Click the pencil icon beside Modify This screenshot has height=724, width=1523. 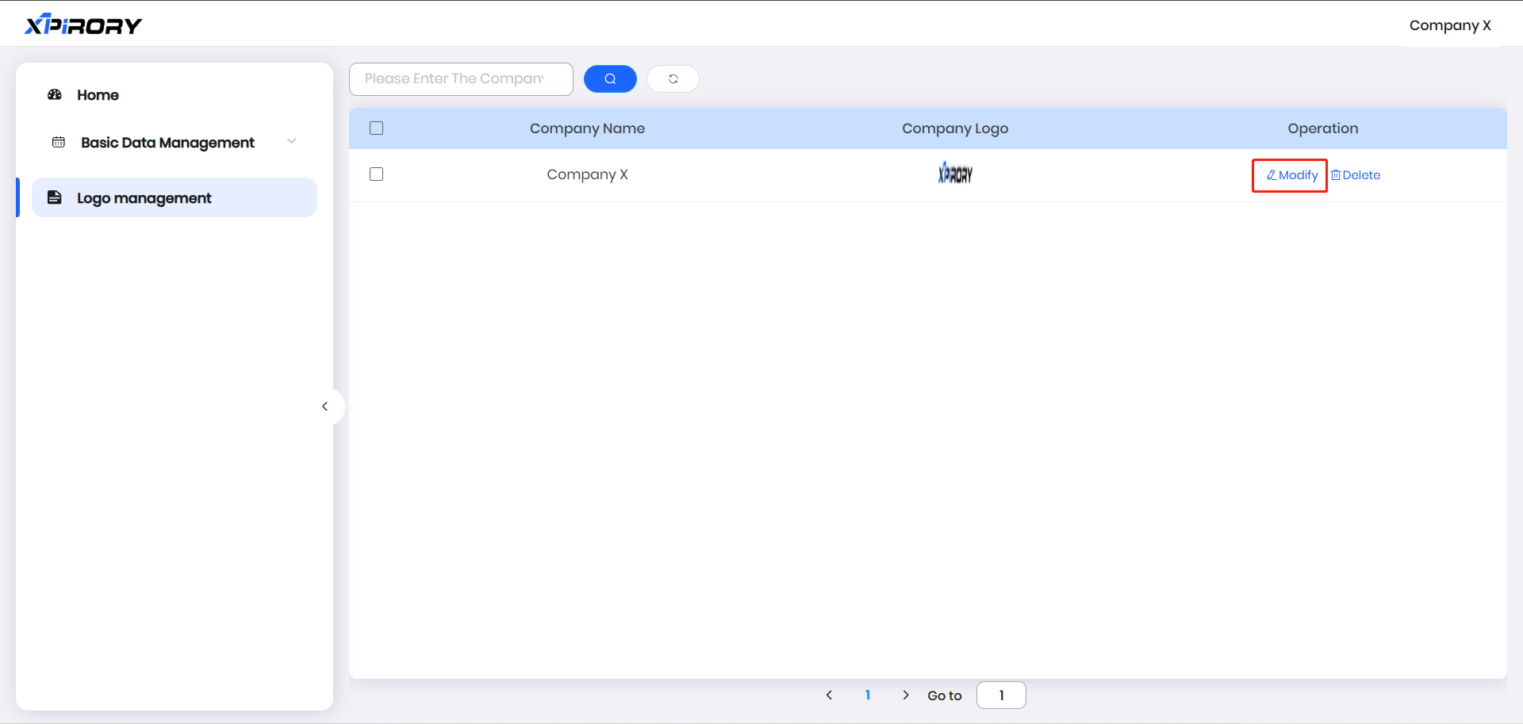(x=1272, y=175)
